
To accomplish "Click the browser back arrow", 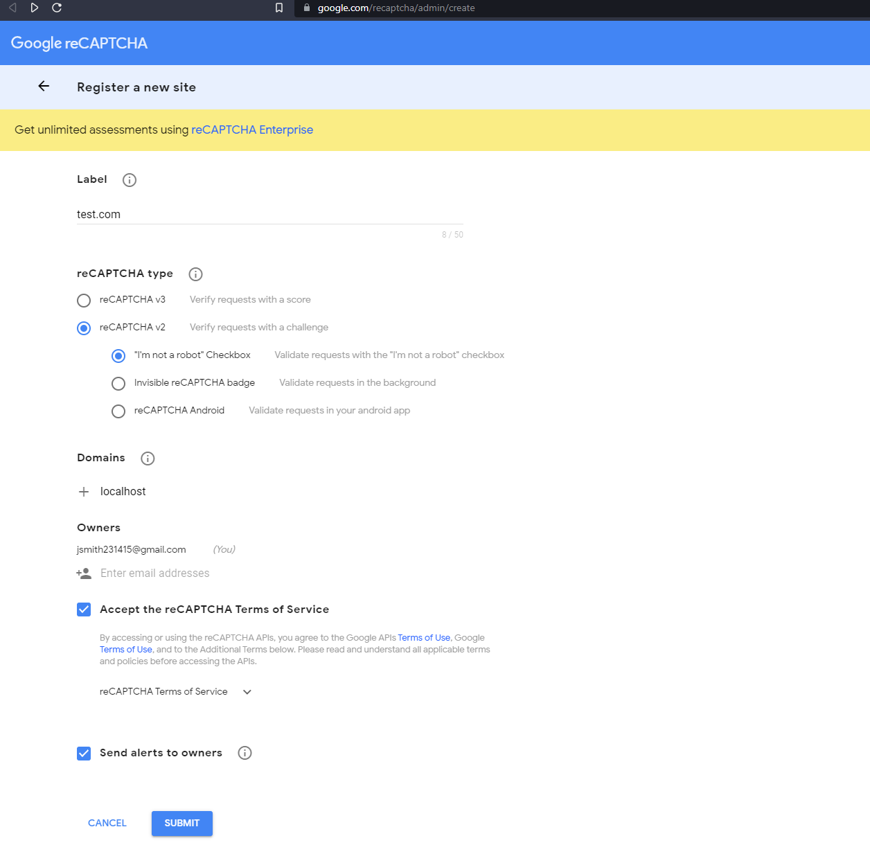I will tap(12, 8).
